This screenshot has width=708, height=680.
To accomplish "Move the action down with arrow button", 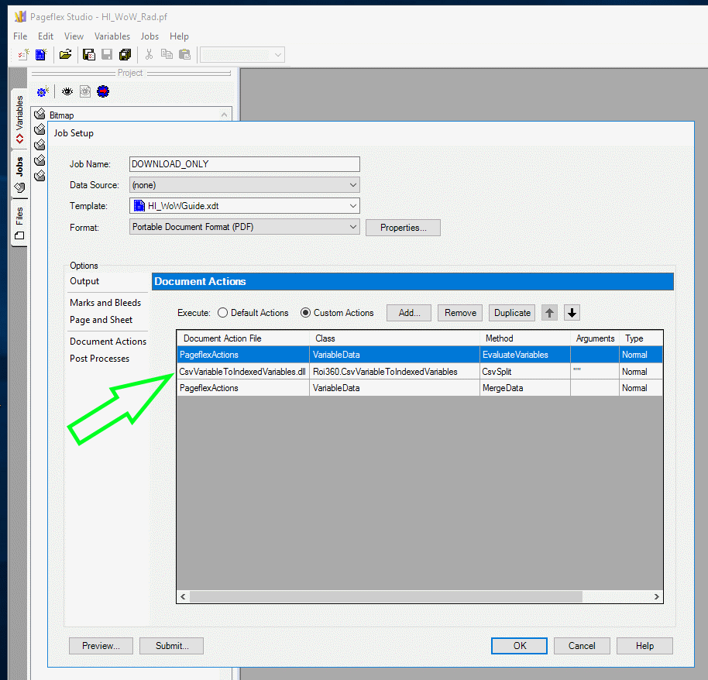I will click(x=572, y=313).
